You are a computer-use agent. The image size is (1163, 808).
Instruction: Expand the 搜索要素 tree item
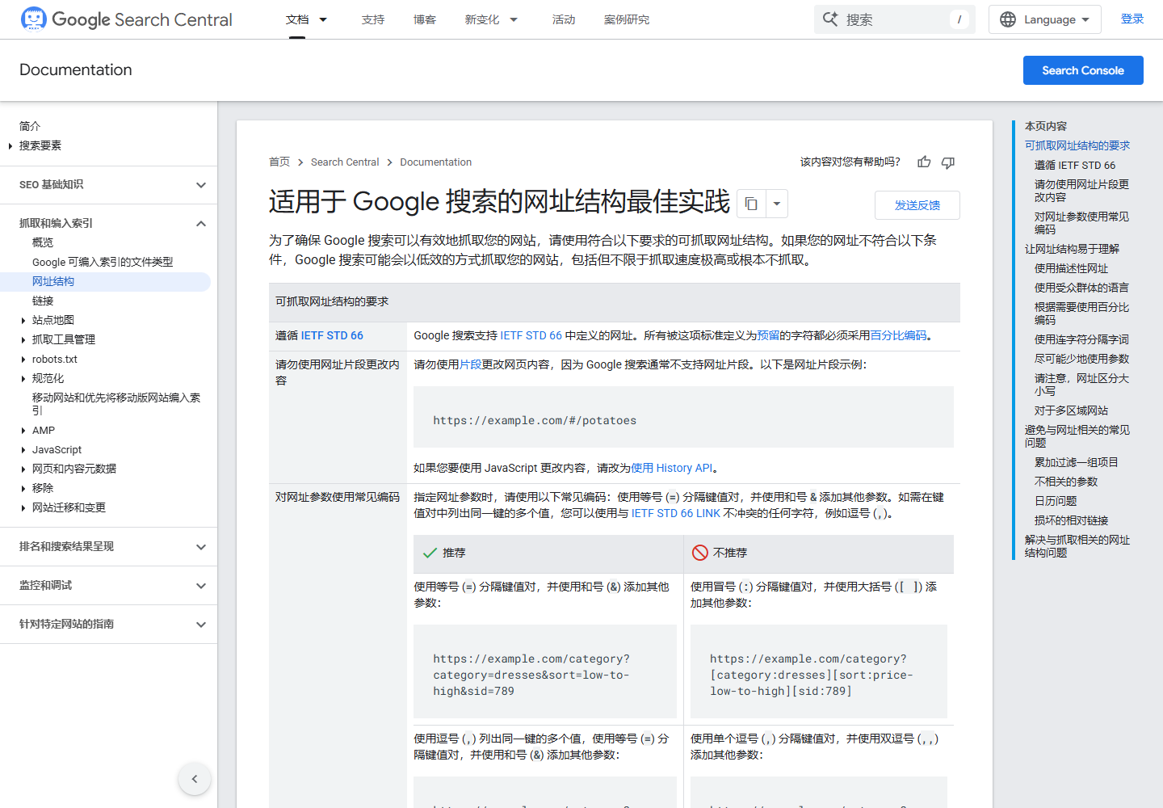[x=10, y=146]
